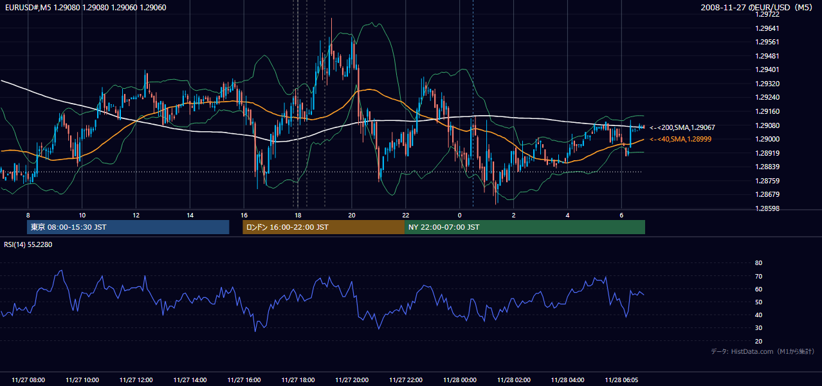Screen dimensions: 822x386
Task: Click hour tick 10 under price chart
Action: click(x=82, y=214)
